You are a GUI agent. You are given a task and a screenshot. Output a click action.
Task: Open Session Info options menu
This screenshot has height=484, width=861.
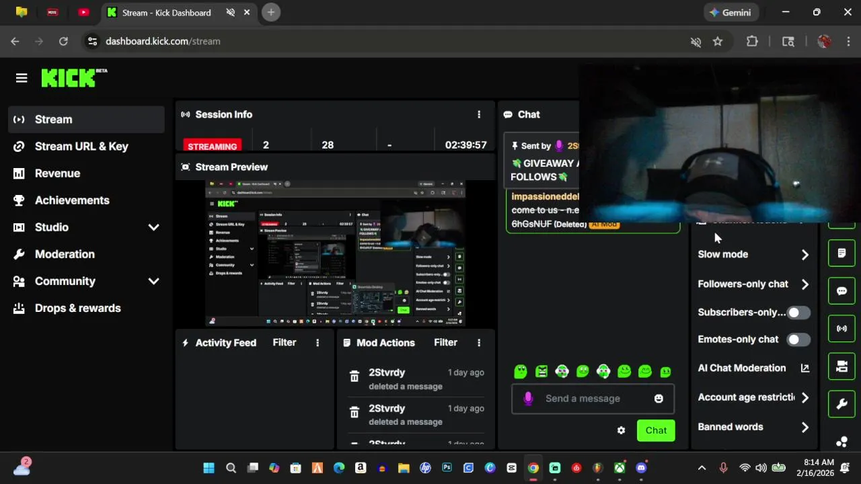tap(479, 115)
